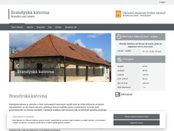This screenshot has width=174, height=131.
Task: Click the ZTP, ZTP+P price row
Action: tap(140, 79)
